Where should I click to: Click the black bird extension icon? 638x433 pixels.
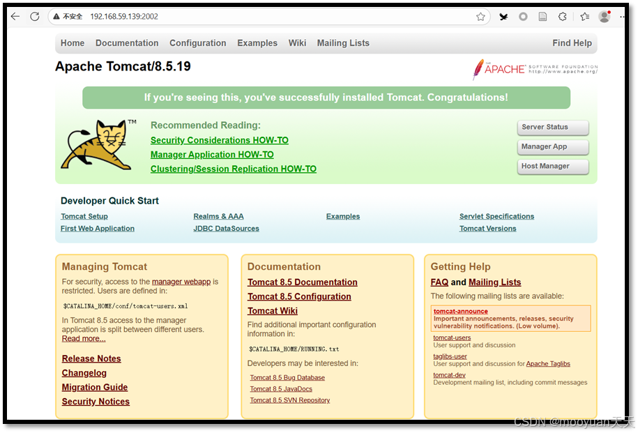[x=503, y=17]
